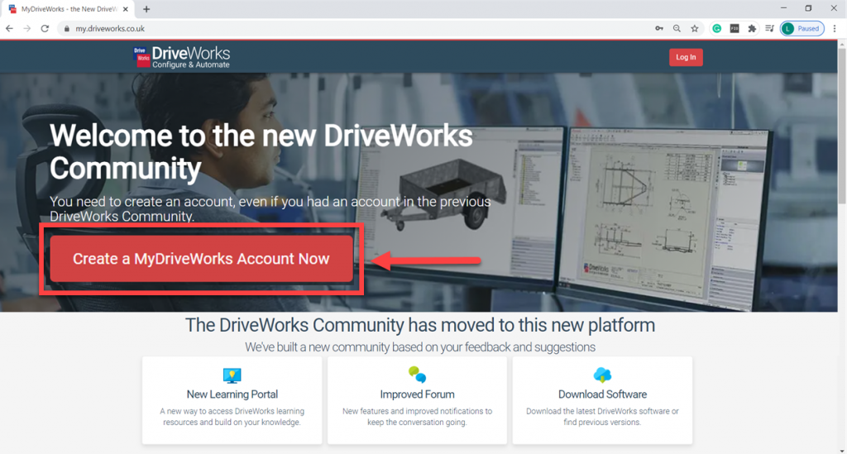View site security padlock info

click(66, 29)
